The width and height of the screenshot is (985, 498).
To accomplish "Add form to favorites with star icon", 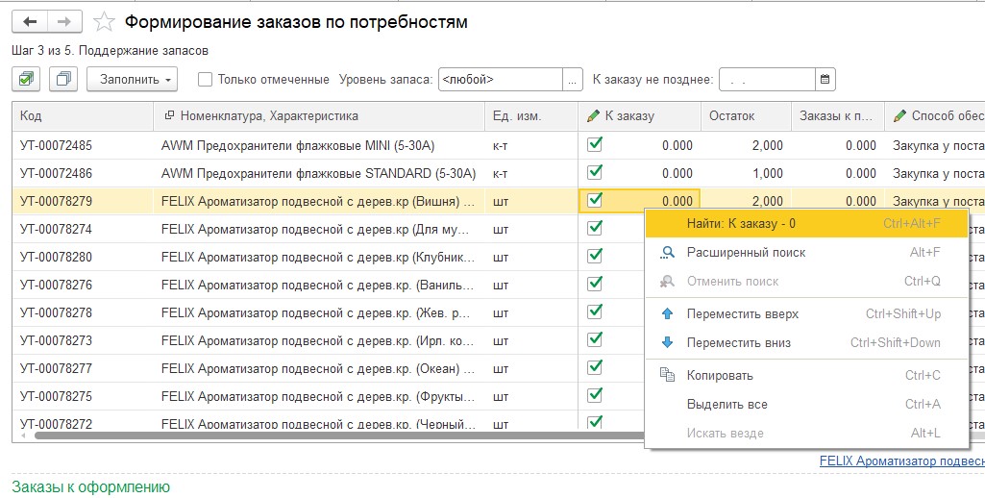I will pyautogui.click(x=106, y=21).
